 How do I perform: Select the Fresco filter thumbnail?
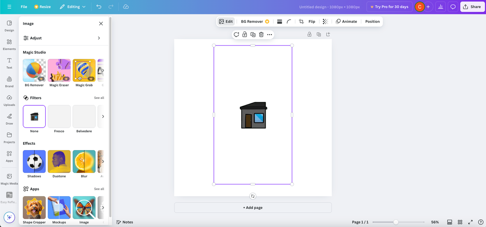click(59, 116)
